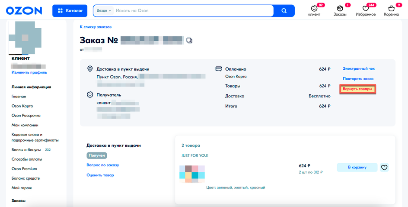Click the Заказы sidebar section heading
Viewport: 408px width, 207px height.
19,201
